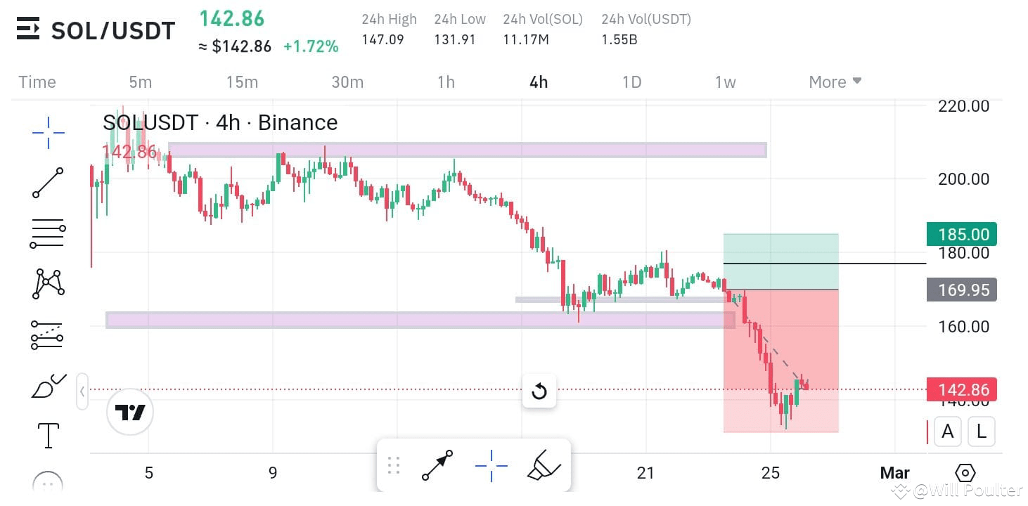Select the crosshair cursor tool
The image size is (1028, 506).
tap(47, 132)
